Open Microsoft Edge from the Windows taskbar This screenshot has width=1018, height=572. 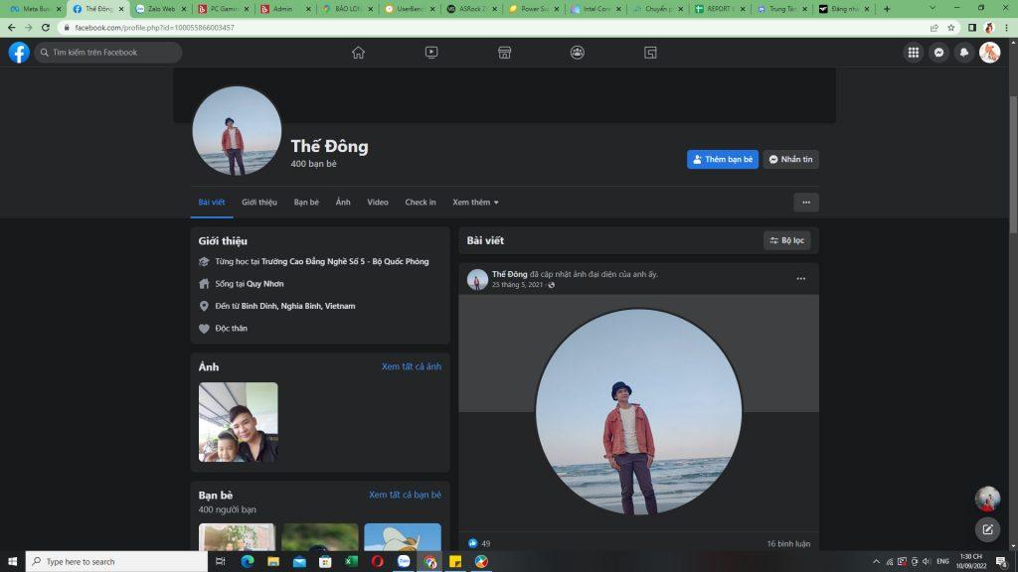tap(248, 562)
